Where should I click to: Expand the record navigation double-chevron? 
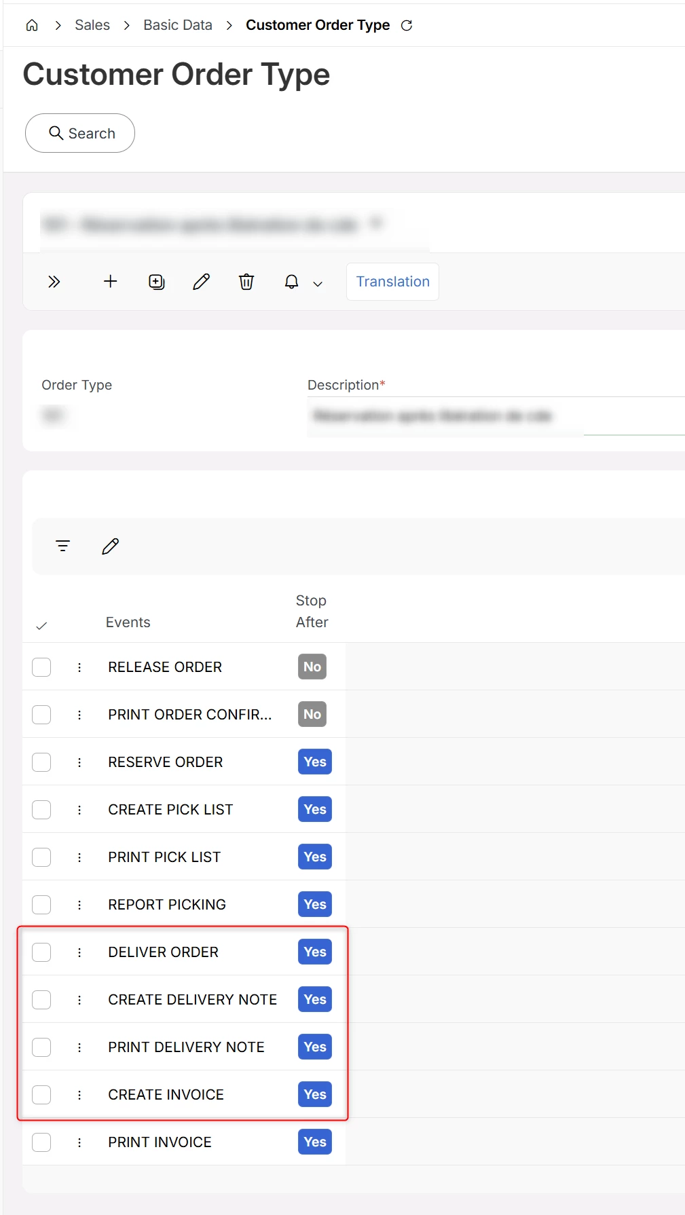(x=54, y=282)
